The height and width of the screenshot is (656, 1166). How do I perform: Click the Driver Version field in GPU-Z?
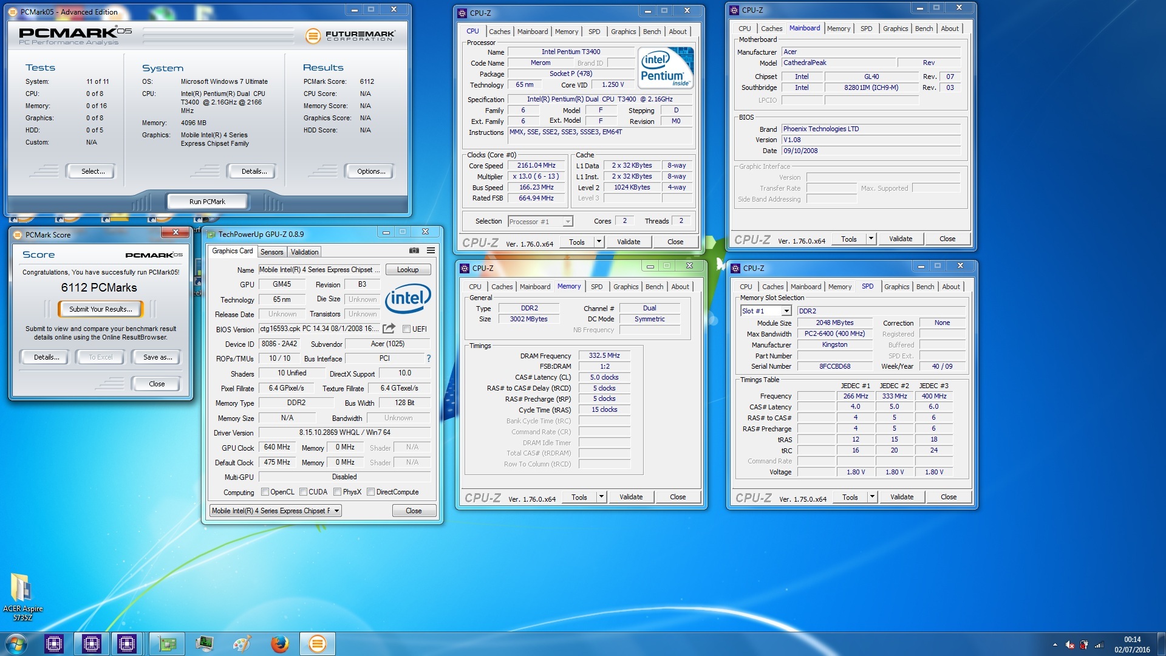click(344, 432)
